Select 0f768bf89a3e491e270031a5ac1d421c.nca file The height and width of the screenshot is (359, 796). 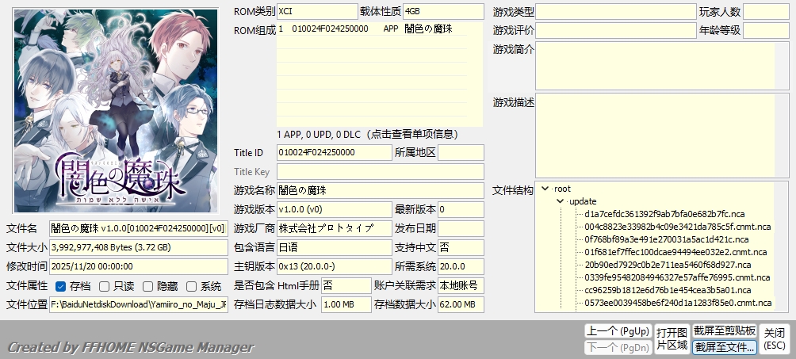click(x=666, y=239)
